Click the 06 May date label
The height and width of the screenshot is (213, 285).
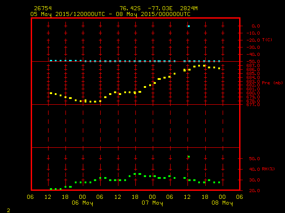(x=82, y=203)
